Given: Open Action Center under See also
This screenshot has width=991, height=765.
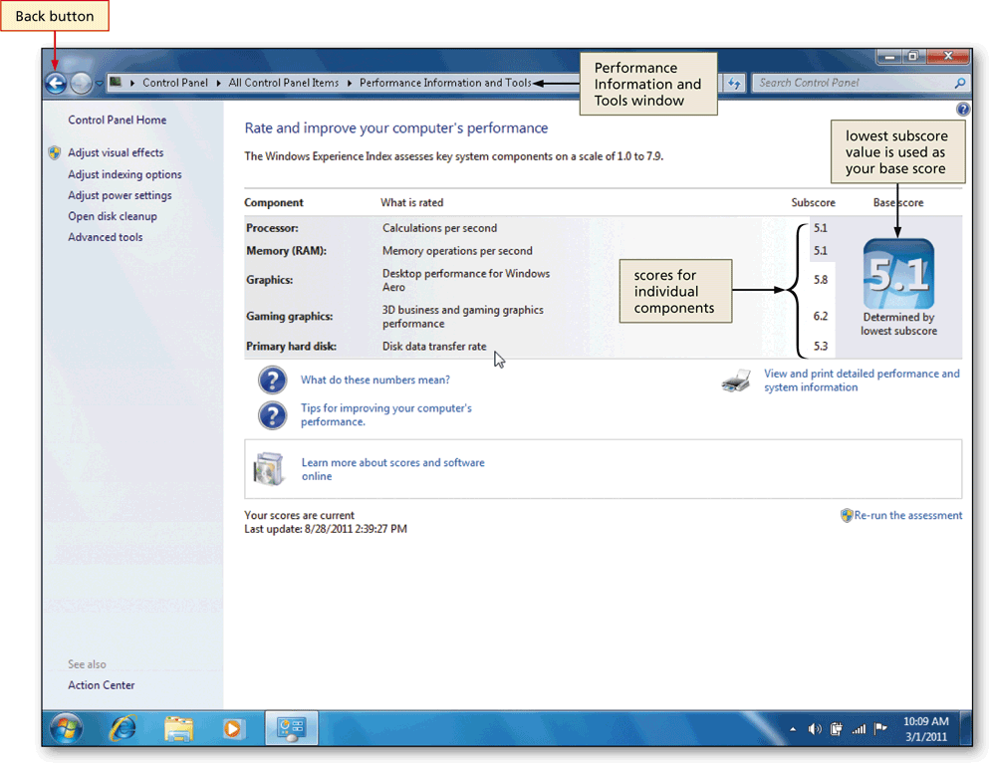Looking at the screenshot, I should [102, 685].
